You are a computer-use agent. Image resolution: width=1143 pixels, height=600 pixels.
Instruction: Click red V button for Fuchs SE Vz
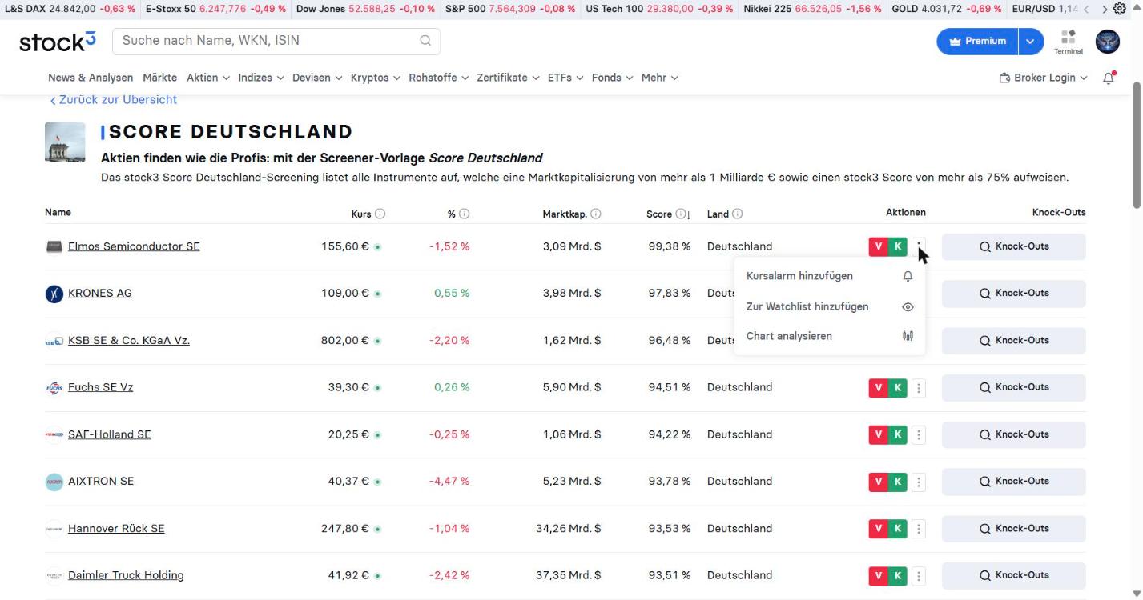(x=879, y=388)
